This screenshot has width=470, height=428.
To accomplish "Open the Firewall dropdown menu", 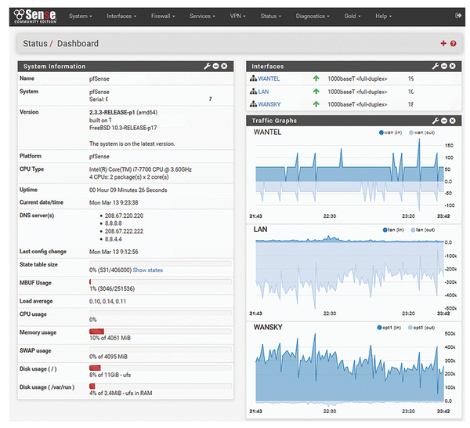I will 163,16.
